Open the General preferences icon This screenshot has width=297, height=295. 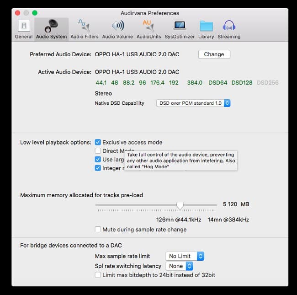(24, 26)
